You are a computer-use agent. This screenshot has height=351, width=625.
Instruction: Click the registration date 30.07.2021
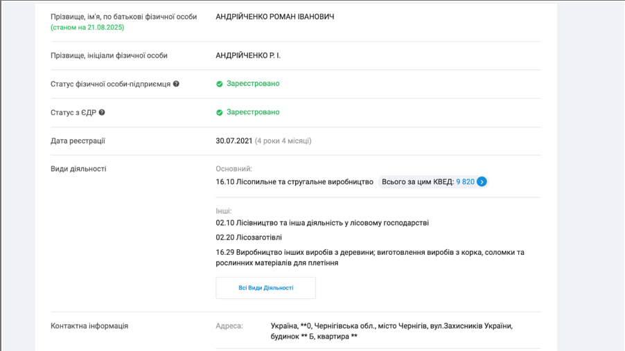234,141
